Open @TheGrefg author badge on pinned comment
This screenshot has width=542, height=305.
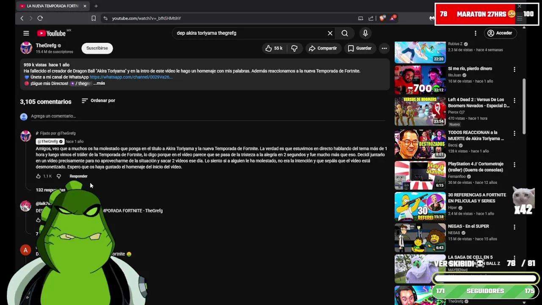(x=50, y=141)
